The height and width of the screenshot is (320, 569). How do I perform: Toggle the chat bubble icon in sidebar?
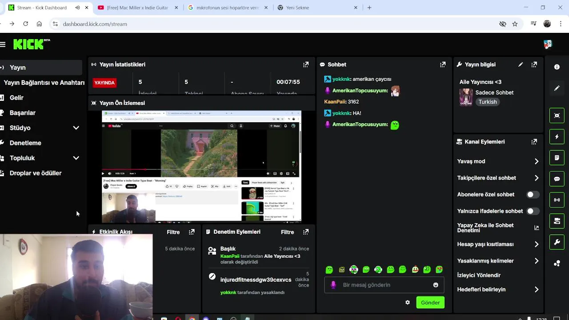click(557, 179)
